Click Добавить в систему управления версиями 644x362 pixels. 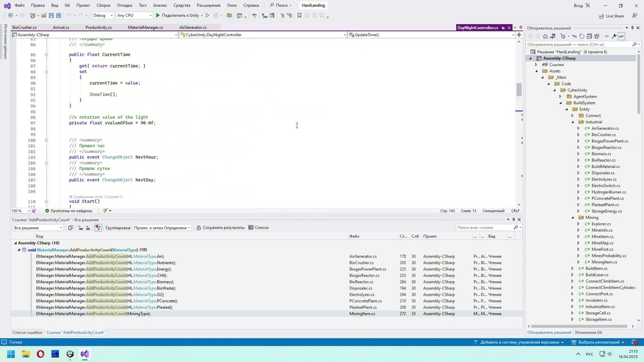click(x=519, y=342)
